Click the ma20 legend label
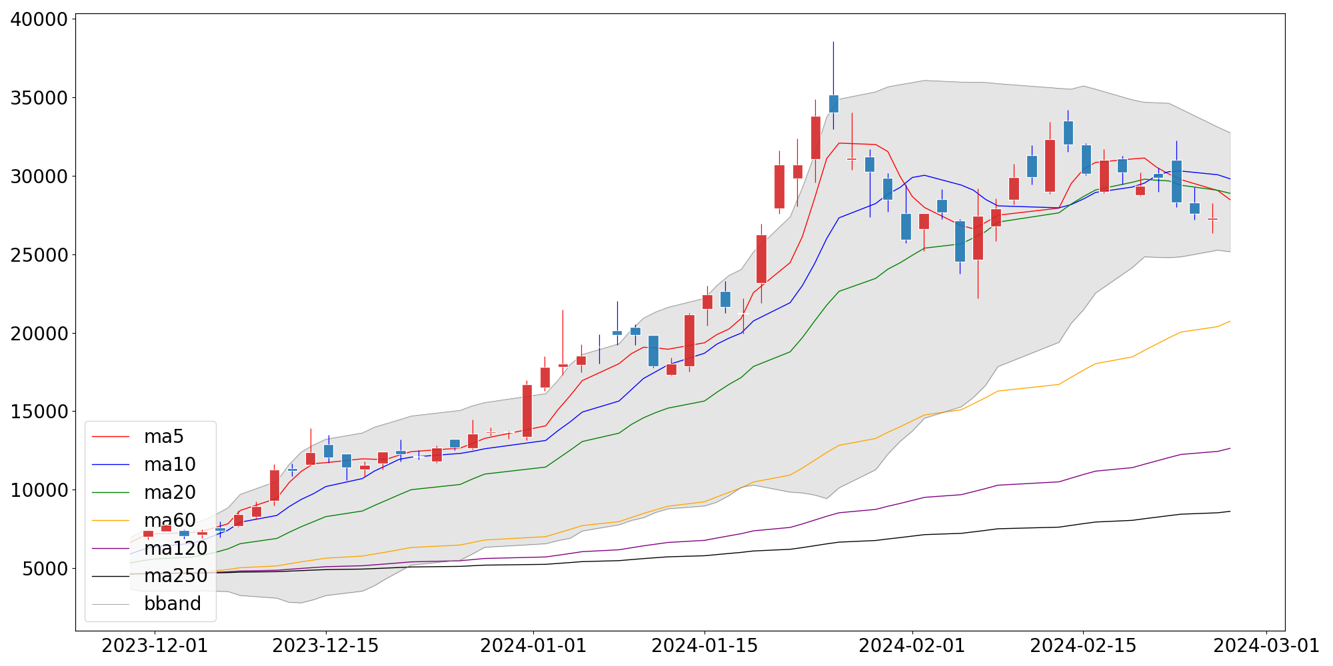The width and height of the screenshot is (1333, 666). [170, 492]
